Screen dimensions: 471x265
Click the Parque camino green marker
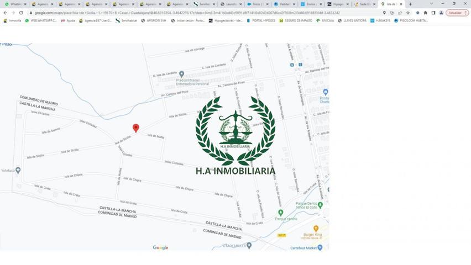281,213
